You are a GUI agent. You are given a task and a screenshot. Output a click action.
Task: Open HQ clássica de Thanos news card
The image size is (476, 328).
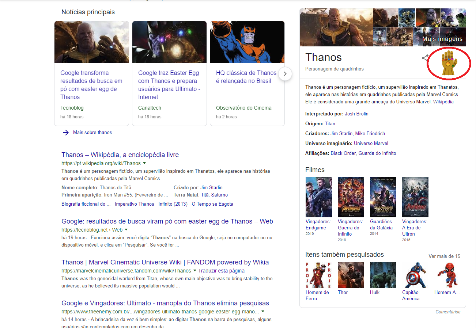coord(247,73)
